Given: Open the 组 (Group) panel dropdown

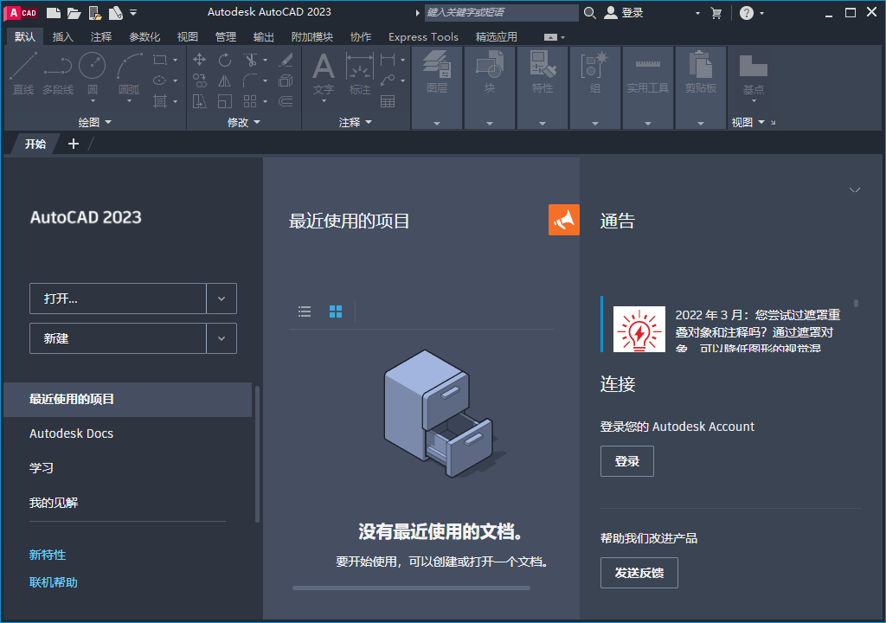Looking at the screenshot, I should 595,123.
